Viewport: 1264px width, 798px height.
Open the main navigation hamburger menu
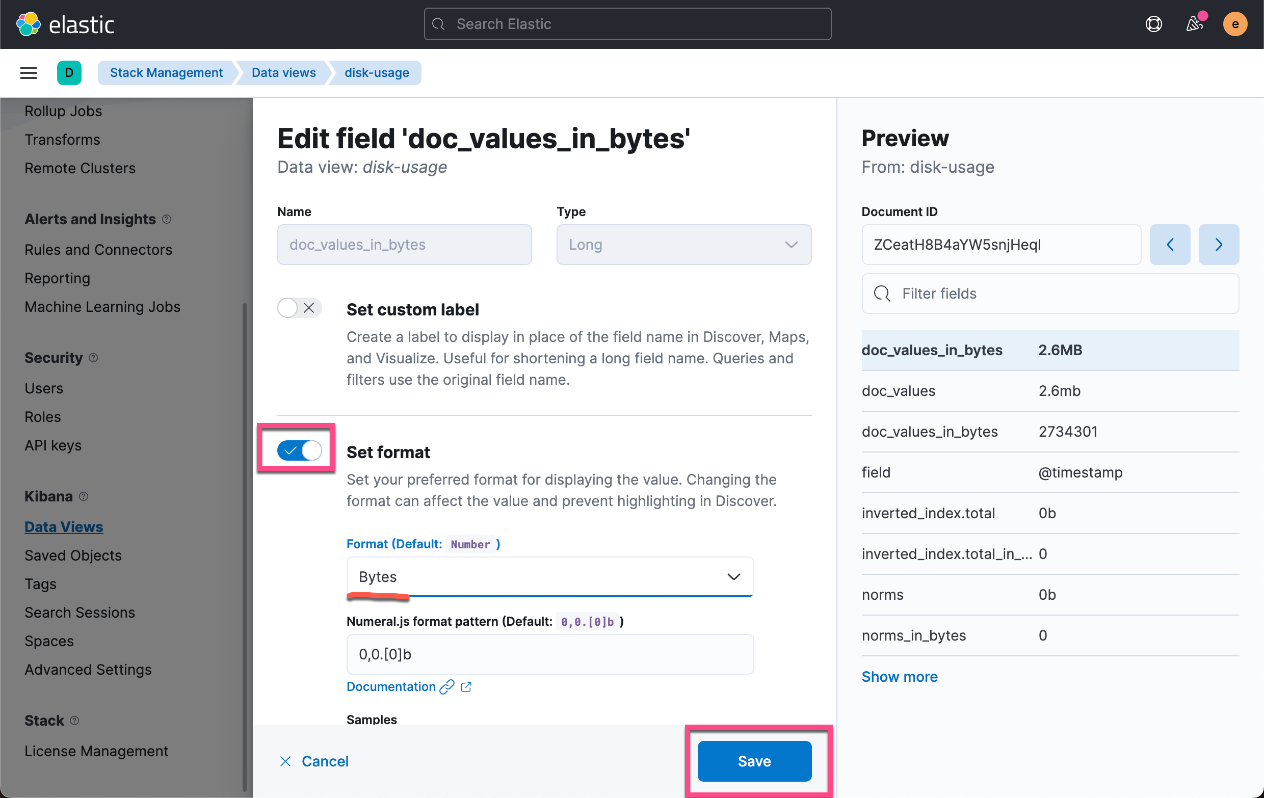28,72
